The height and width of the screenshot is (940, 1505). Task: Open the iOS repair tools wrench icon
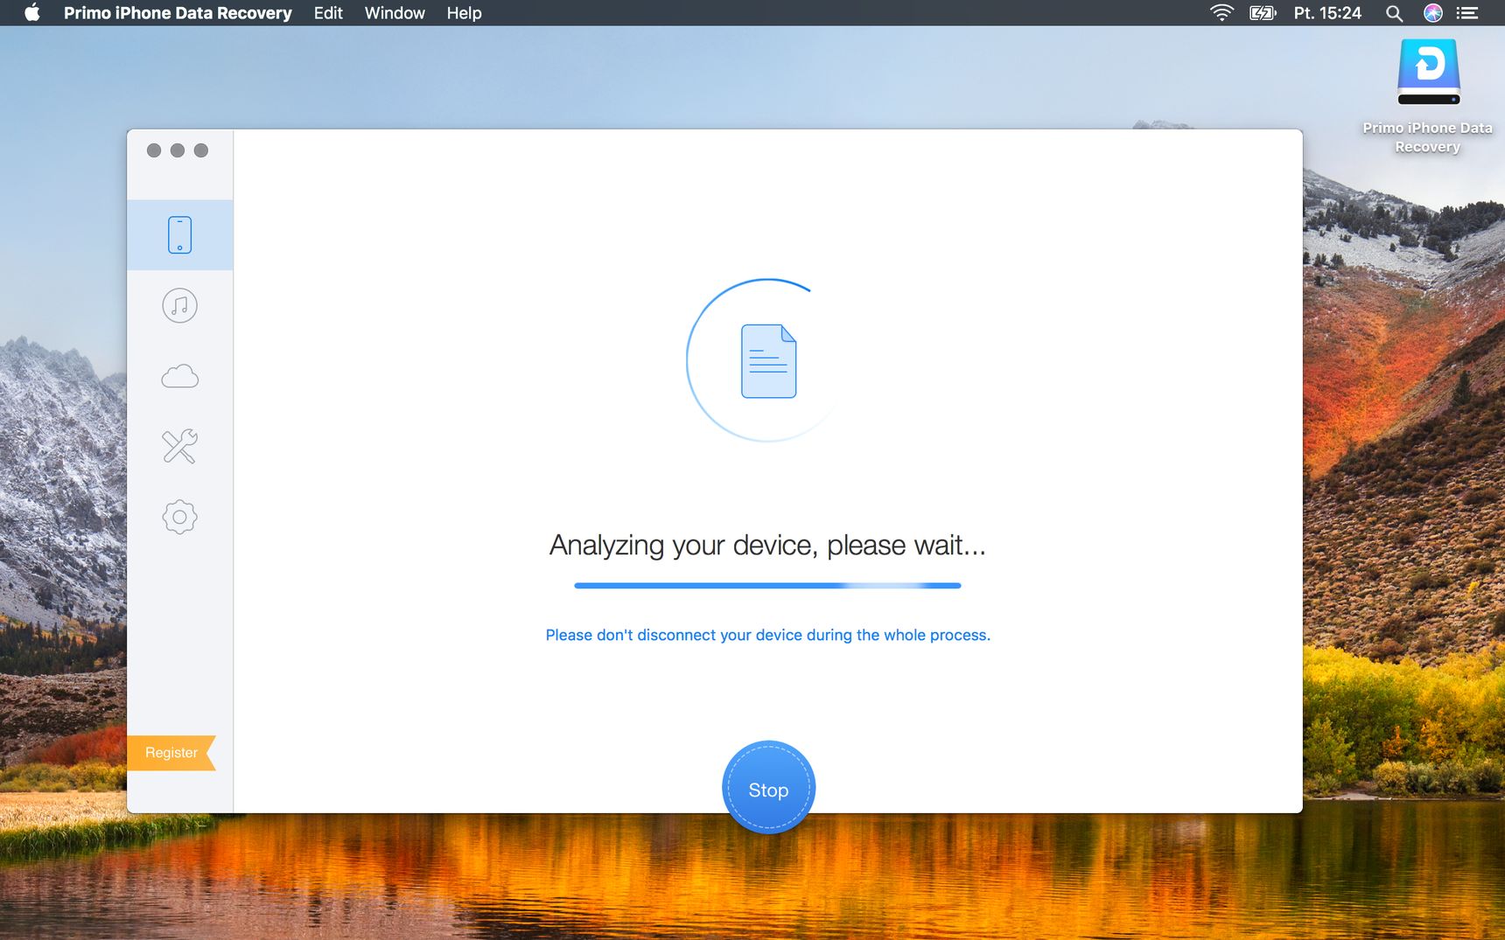[179, 447]
